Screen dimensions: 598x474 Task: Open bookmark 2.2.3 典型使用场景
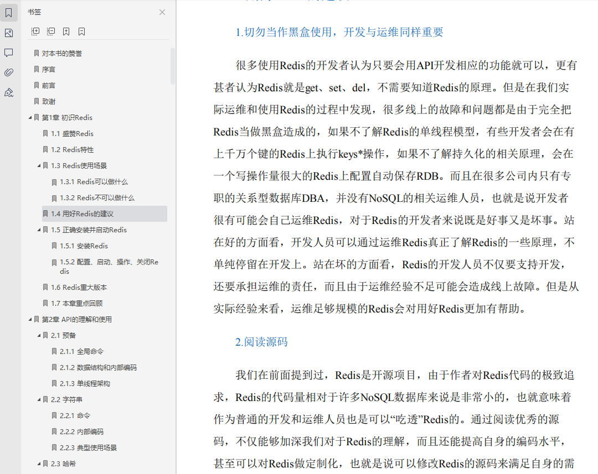tap(88, 447)
